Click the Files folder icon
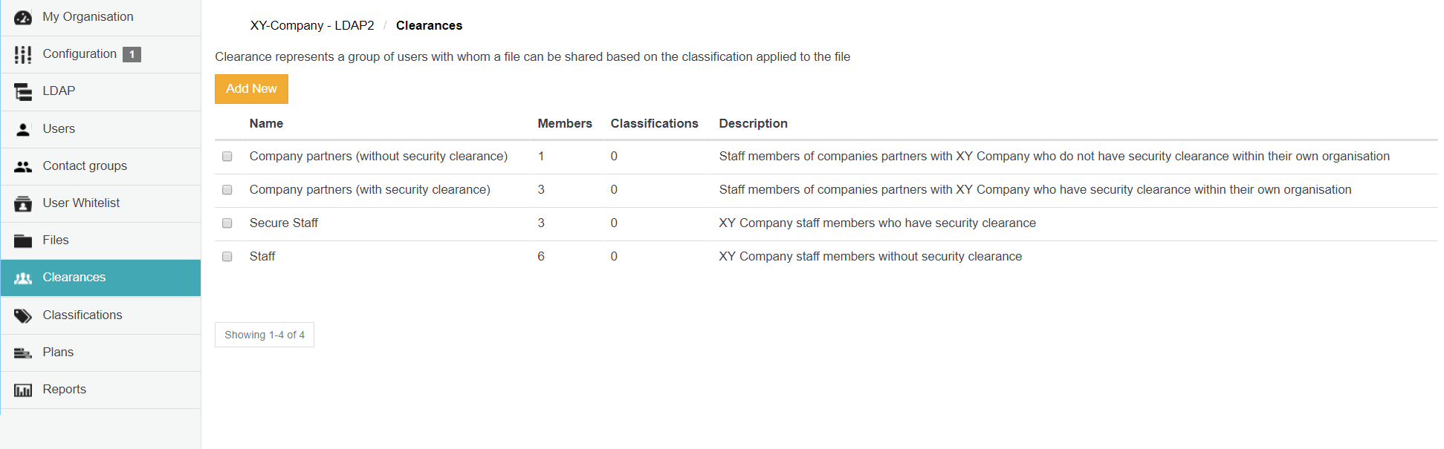The image size is (1444, 449). pyautogui.click(x=23, y=240)
